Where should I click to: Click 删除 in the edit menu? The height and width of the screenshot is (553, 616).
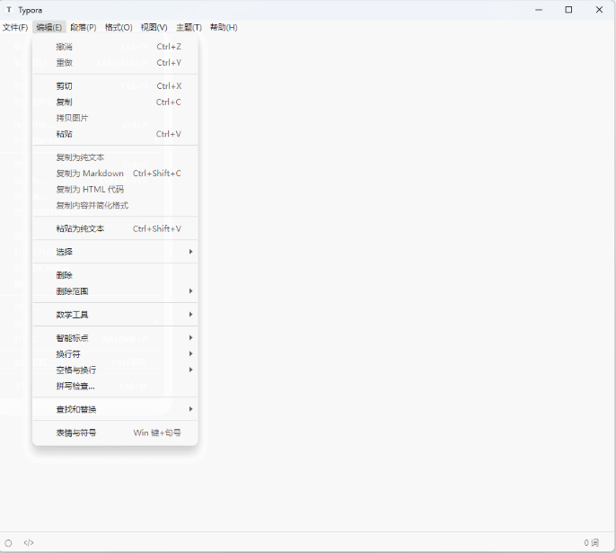(115, 275)
